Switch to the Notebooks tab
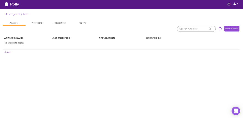243x118 pixels. 37,23
